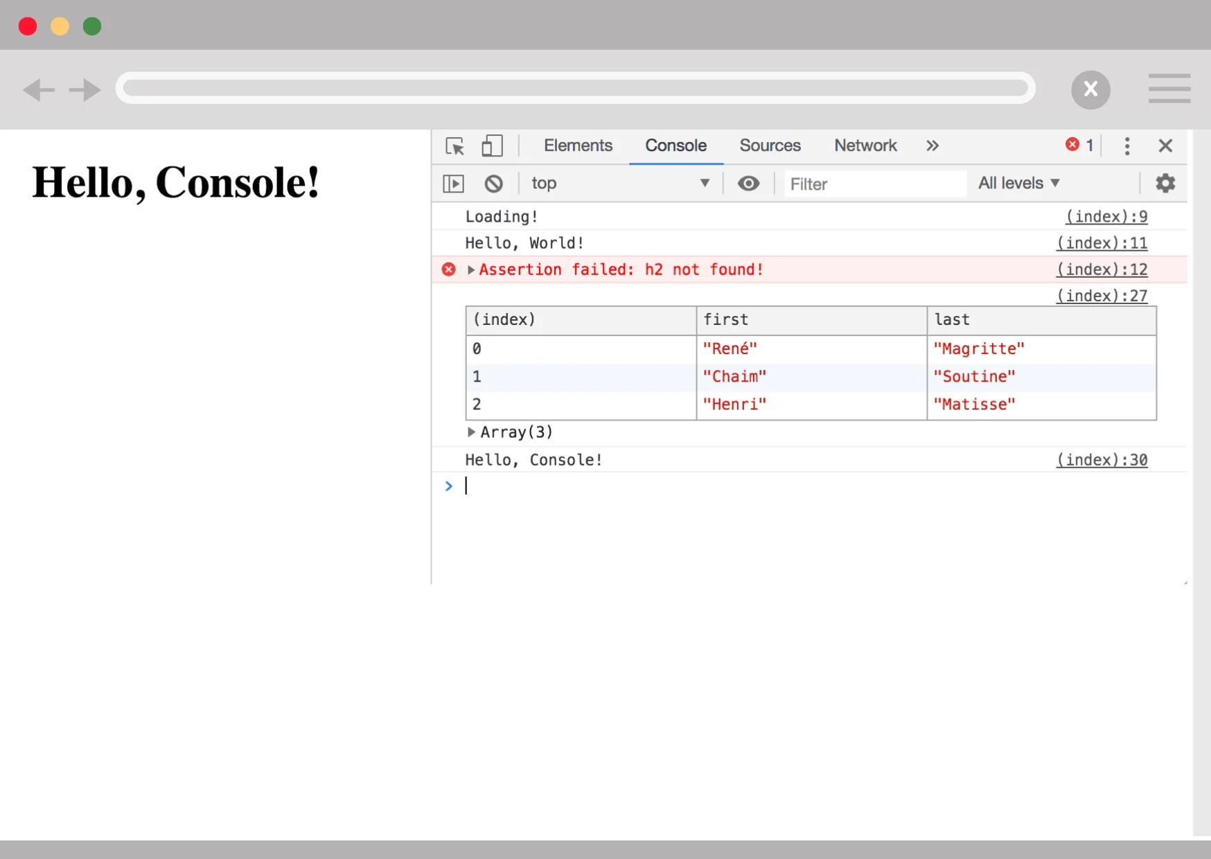Click the eye live expression icon
Image resolution: width=1211 pixels, height=859 pixels.
(748, 184)
